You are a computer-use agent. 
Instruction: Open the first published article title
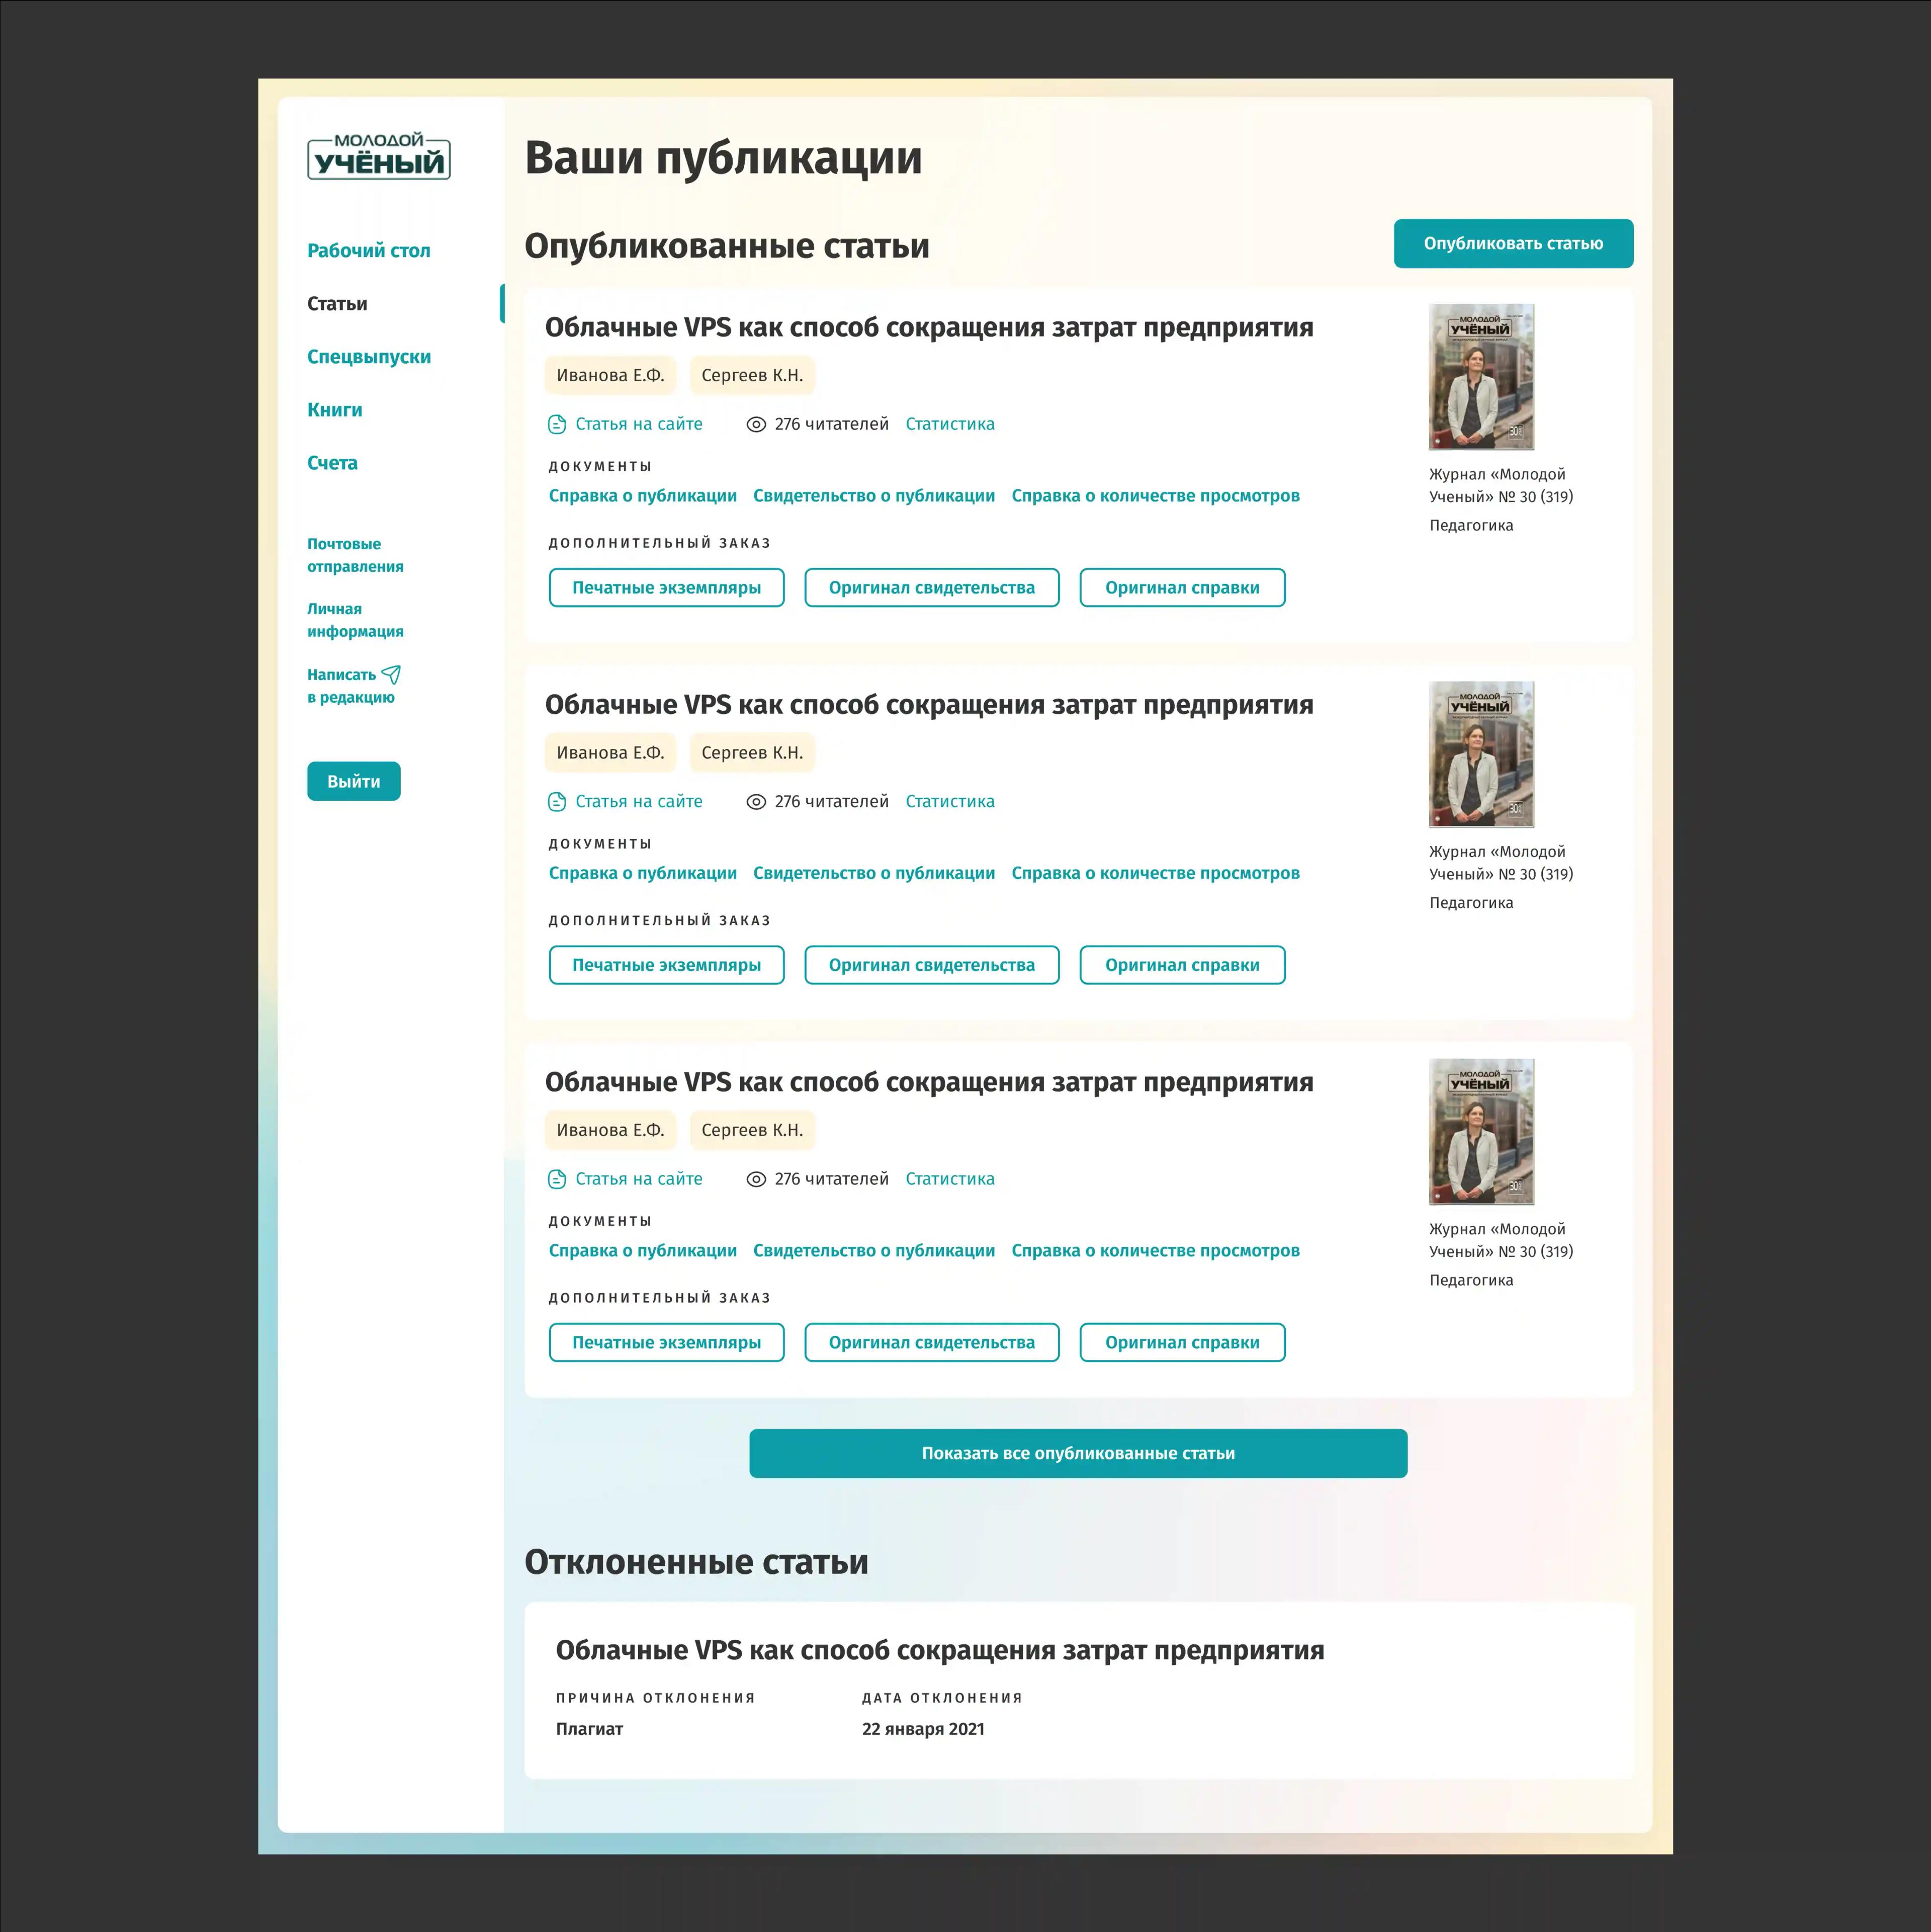point(929,328)
